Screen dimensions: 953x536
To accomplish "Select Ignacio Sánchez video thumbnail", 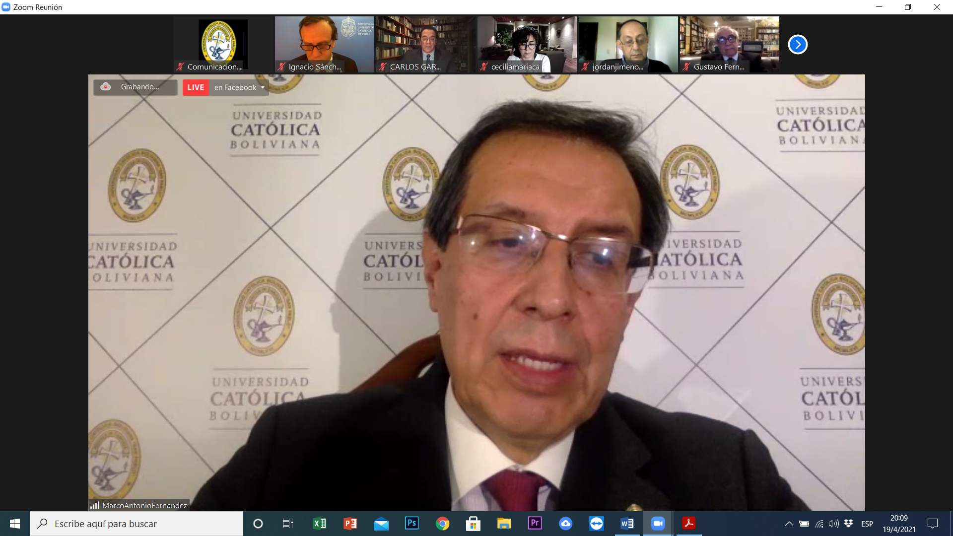I will click(x=324, y=44).
